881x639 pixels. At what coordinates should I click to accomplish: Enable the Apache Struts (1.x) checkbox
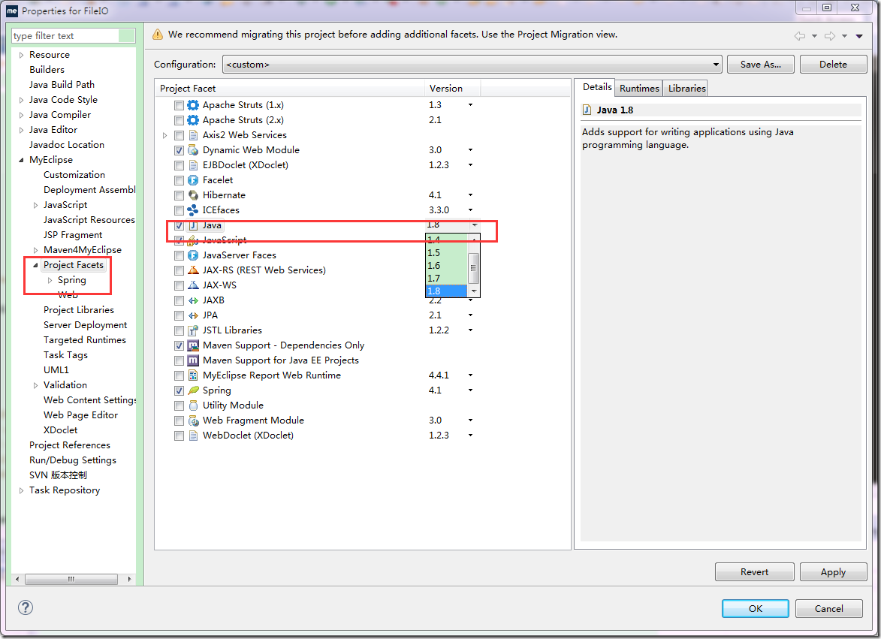tap(179, 106)
